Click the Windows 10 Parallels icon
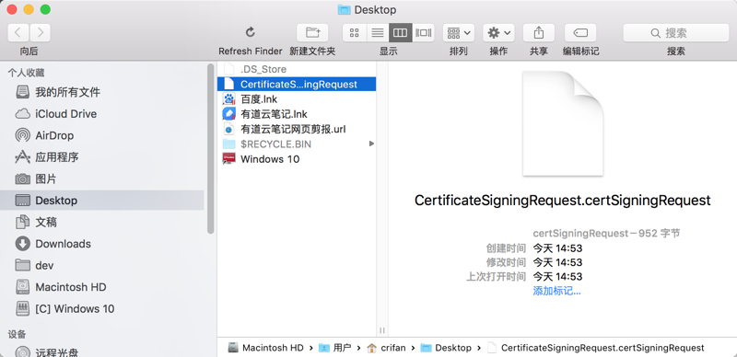This screenshot has width=737, height=357. 228,159
